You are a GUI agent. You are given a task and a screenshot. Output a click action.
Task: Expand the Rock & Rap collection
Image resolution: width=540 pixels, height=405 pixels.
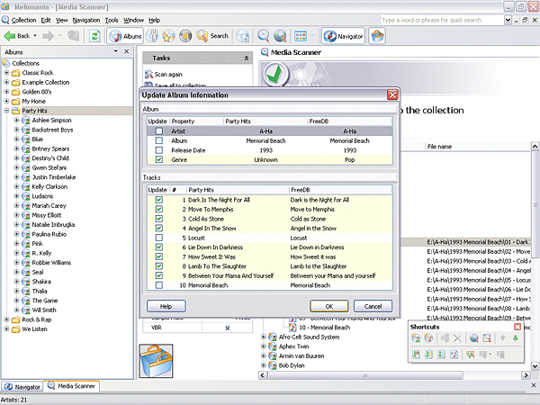pos(7,319)
